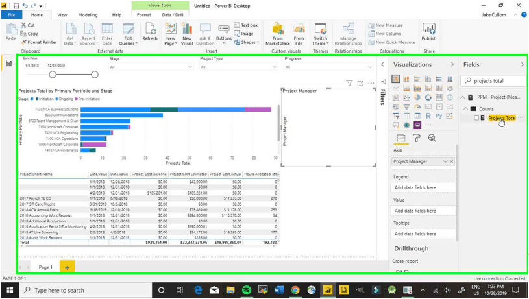The image size is (529, 299).
Task: Switch to the Modeling ribbon tab
Action: [88, 15]
